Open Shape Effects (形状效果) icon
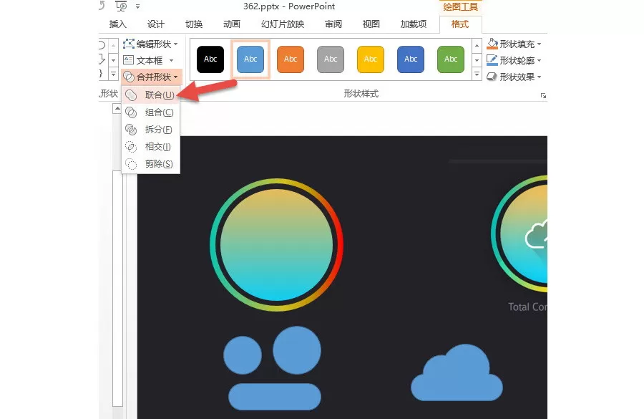The height and width of the screenshot is (419, 644). [492, 77]
